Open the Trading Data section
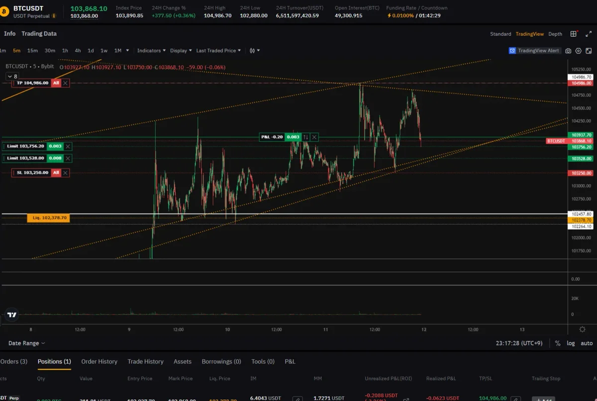 coord(39,34)
